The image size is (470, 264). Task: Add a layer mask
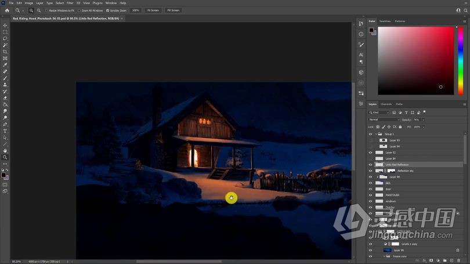click(x=431, y=261)
